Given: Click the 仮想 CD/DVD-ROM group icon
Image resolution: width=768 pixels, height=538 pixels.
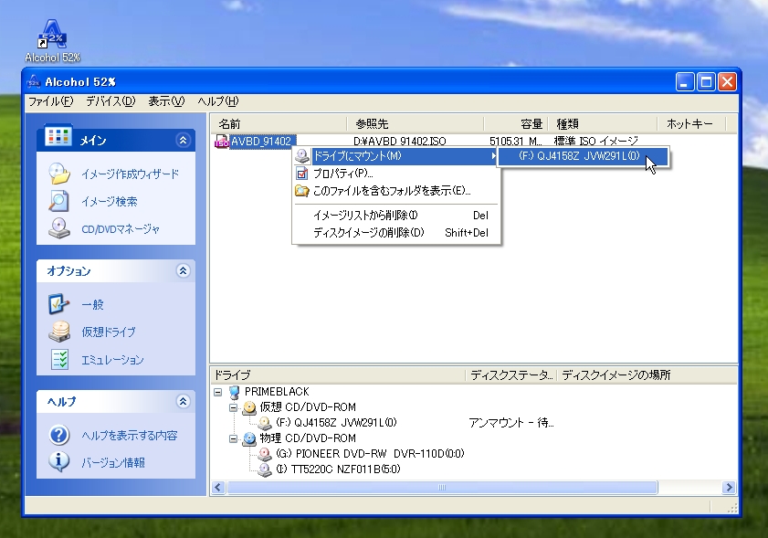Looking at the screenshot, I should click(x=250, y=407).
